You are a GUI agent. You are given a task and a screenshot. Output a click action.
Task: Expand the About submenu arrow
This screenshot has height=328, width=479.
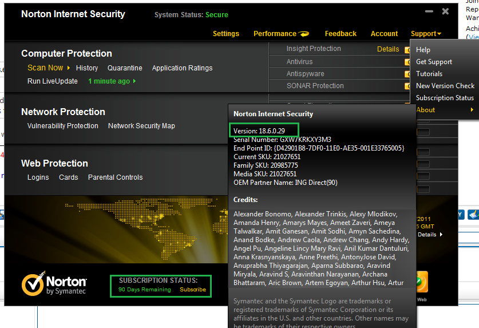tap(472, 110)
